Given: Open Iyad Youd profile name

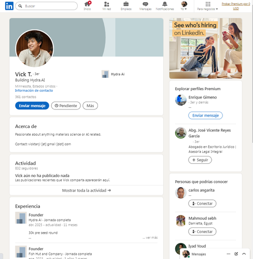Looking at the screenshot, I should [x=197, y=246].
